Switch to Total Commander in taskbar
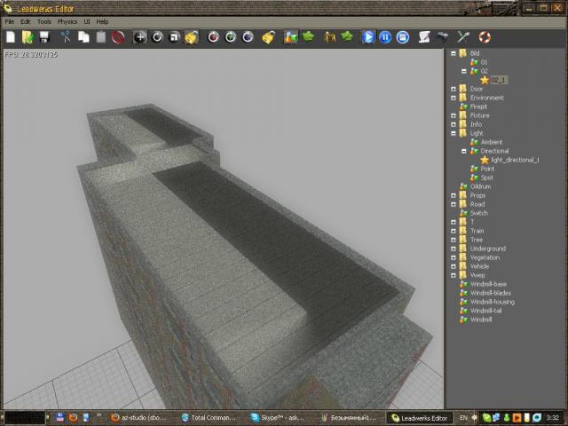This screenshot has height=426, width=568. (211, 417)
